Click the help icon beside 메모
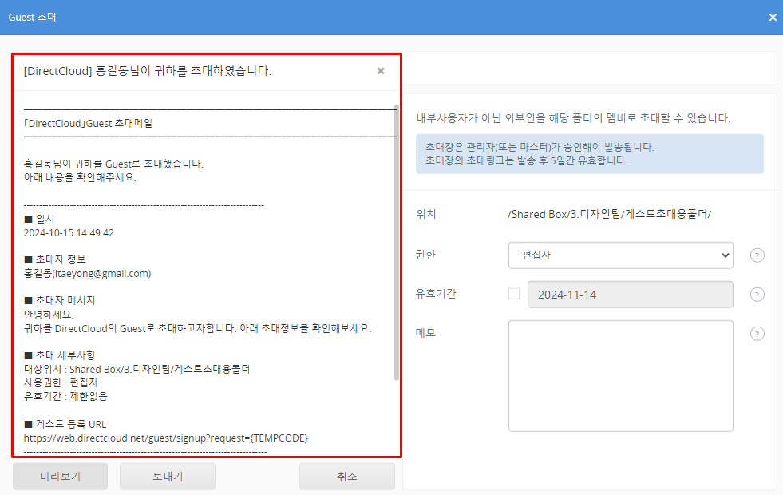The height and width of the screenshot is (495, 783). pyautogui.click(x=757, y=334)
